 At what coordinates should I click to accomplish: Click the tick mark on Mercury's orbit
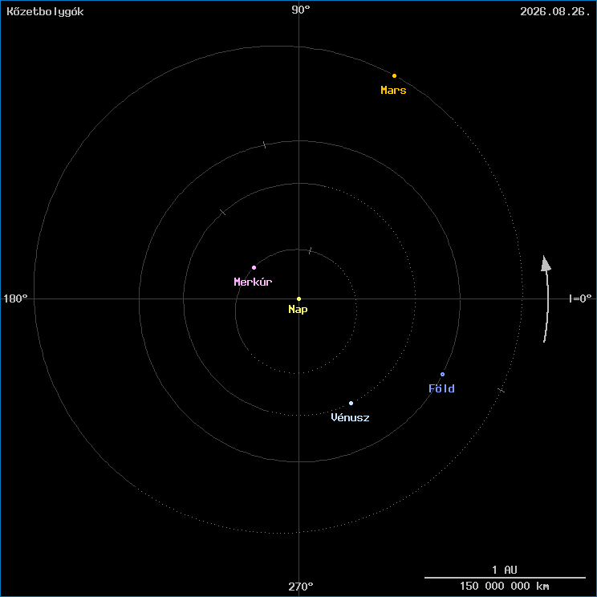pyautogui.click(x=310, y=251)
